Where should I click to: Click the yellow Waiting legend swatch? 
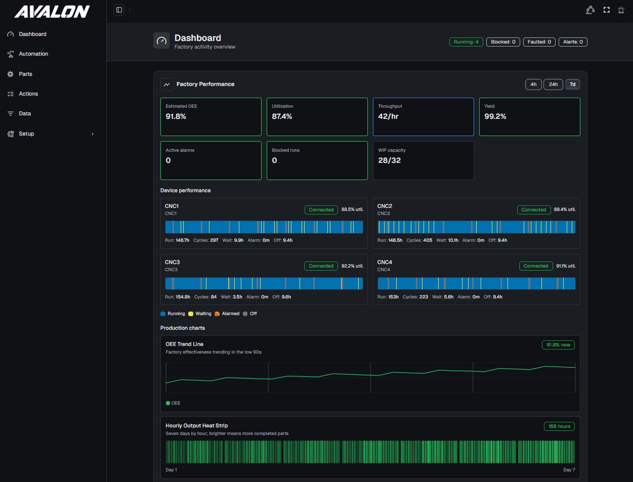tap(191, 314)
